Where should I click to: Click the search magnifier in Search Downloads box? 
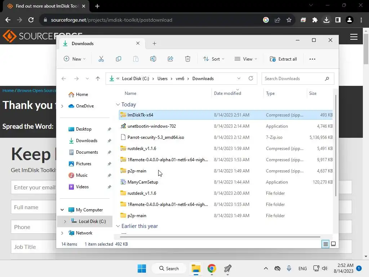[327, 79]
